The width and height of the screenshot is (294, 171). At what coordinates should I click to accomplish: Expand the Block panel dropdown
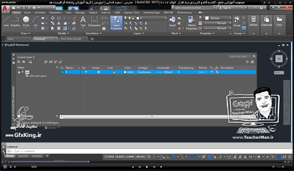176,33
